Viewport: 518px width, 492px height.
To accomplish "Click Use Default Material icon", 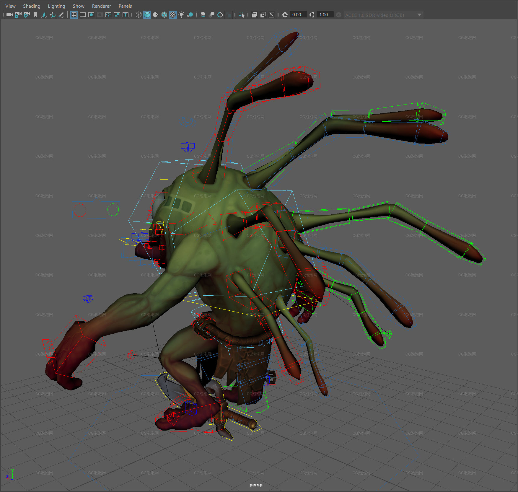I will (156, 15).
